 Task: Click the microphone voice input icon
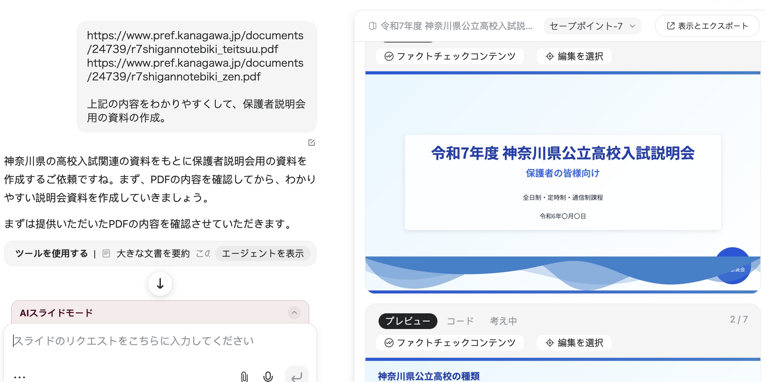(268, 376)
